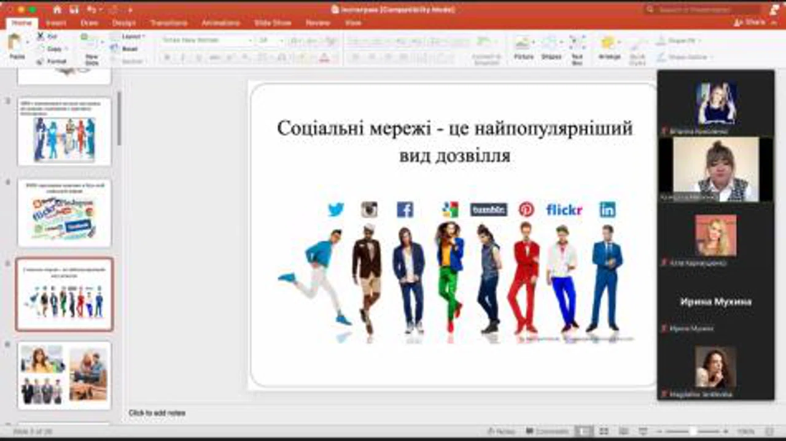Click the Paste clipboard icon

[15, 42]
